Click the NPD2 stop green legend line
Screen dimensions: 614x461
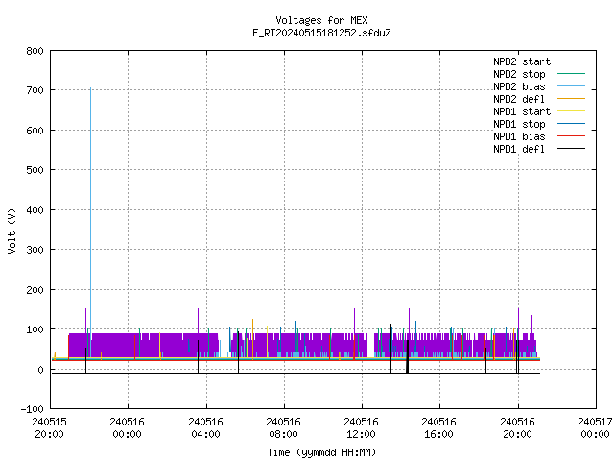click(572, 74)
